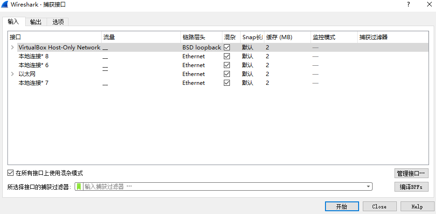Click buffer value 2 in 本地连接* 6 row
The width and height of the screenshot is (436, 214).
point(267,65)
